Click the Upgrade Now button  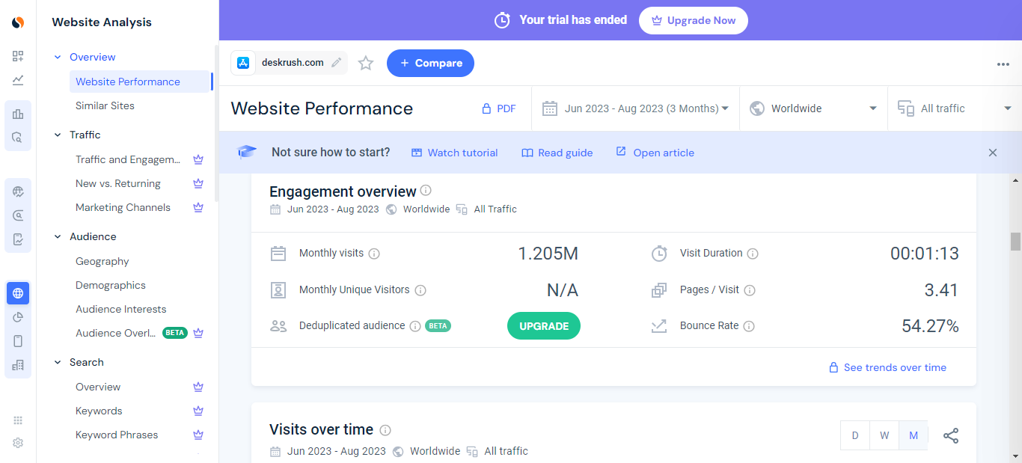[x=694, y=20]
